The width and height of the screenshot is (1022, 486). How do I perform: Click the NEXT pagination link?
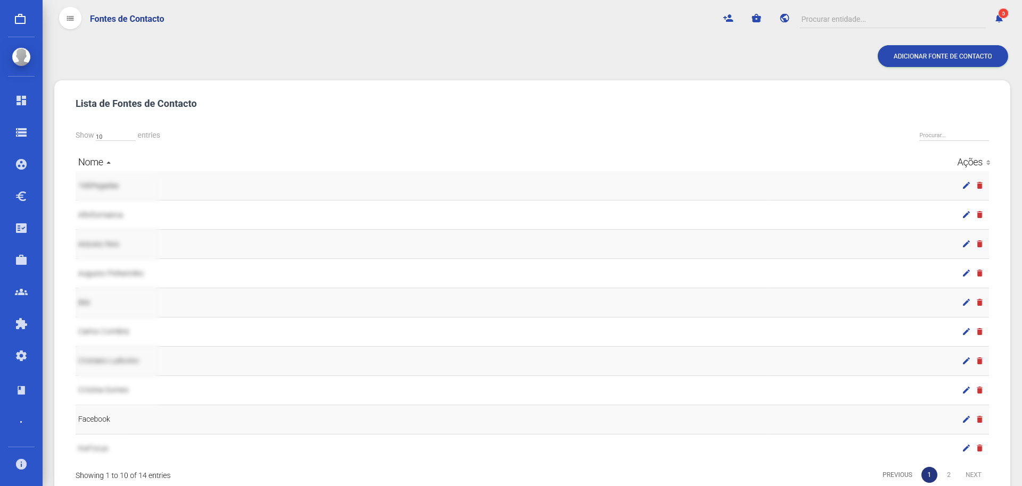pyautogui.click(x=973, y=475)
